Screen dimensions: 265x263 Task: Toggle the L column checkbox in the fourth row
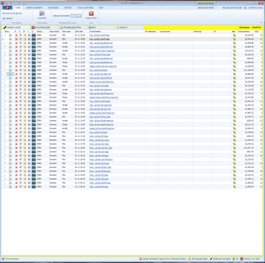(21, 47)
